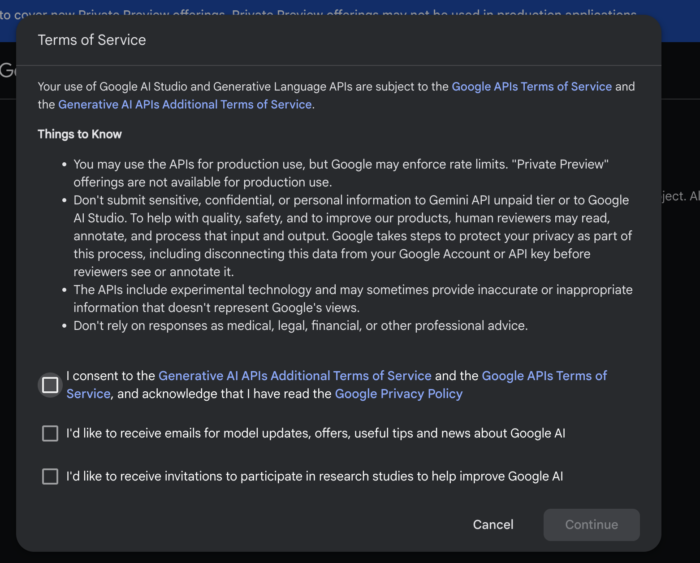Click the "I'd like to receive emails" label text
Screen dimensions: 700x563
point(315,433)
